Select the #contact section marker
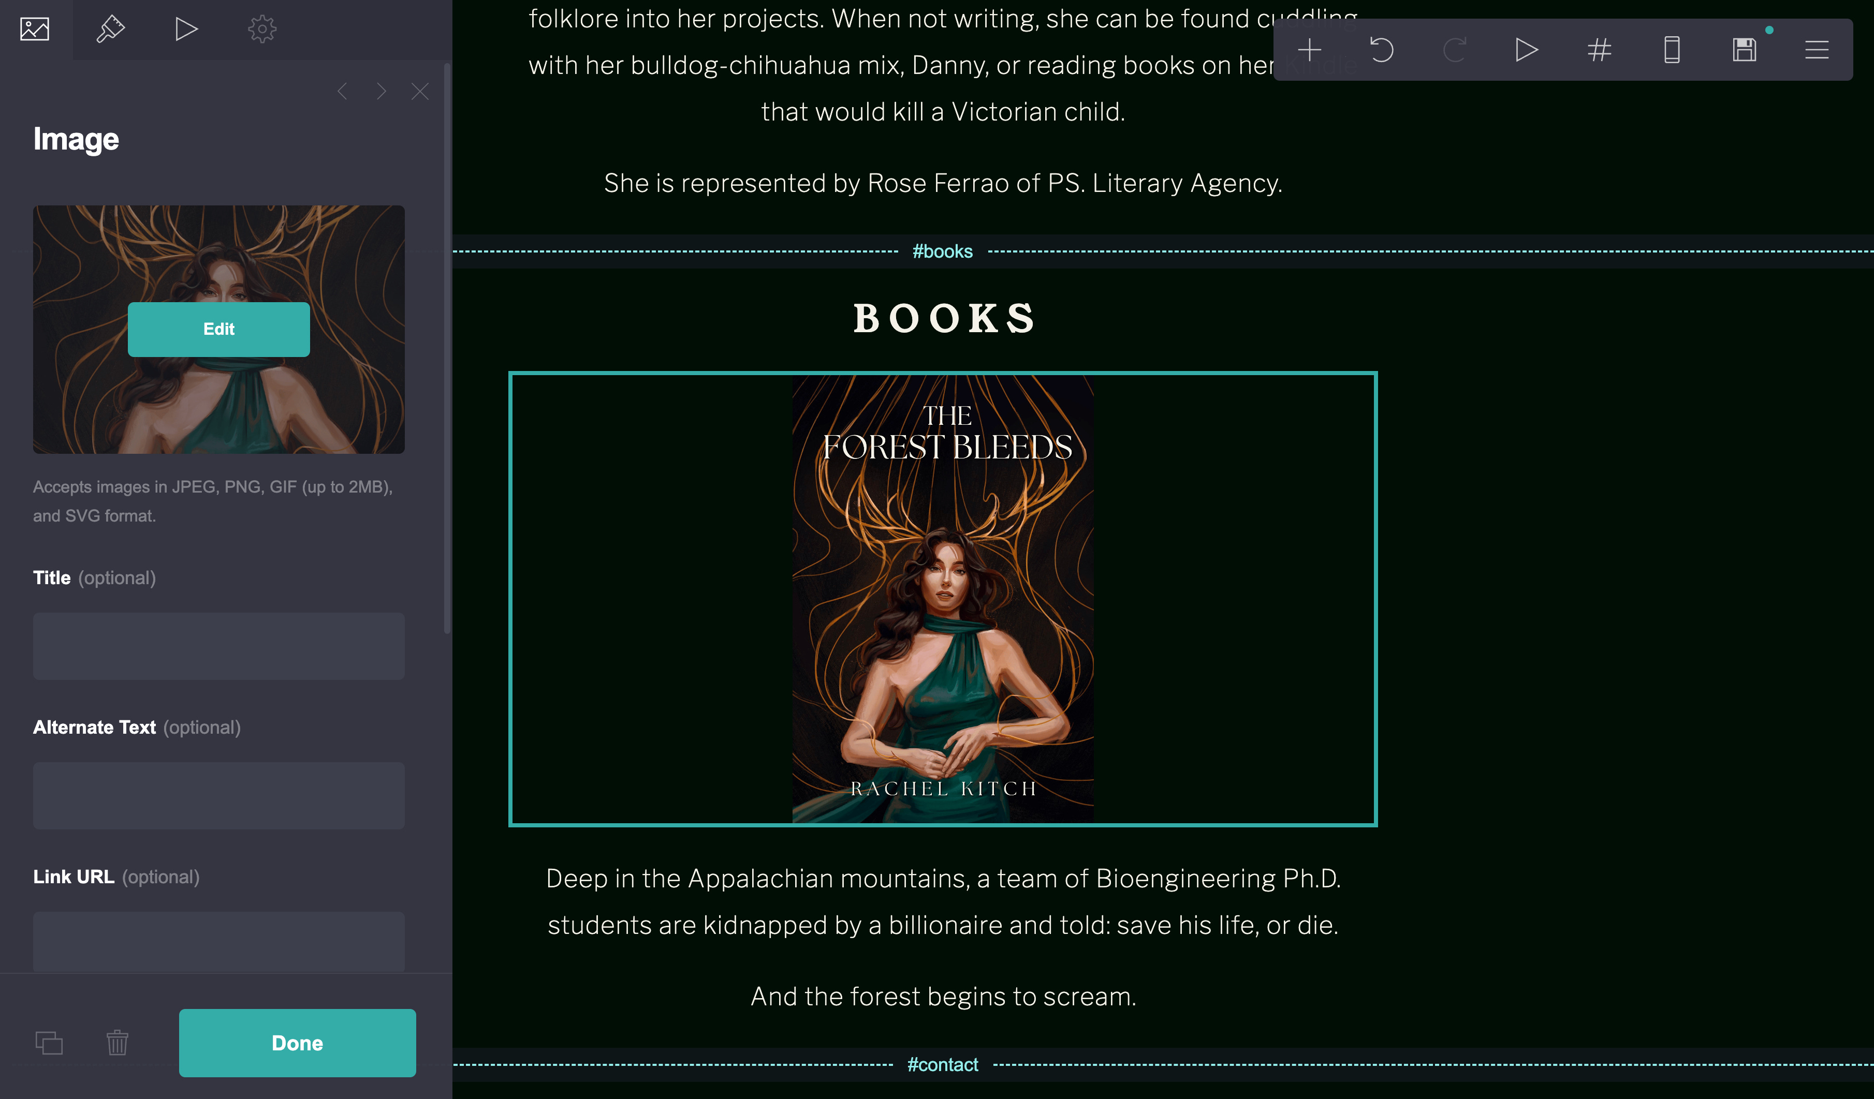 pyautogui.click(x=942, y=1065)
